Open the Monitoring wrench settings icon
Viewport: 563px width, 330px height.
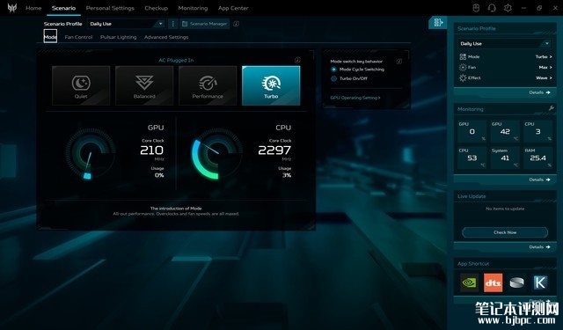pos(552,108)
